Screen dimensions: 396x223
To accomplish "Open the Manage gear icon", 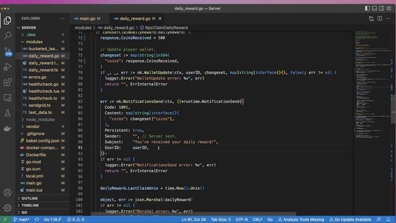I will point(7,208).
